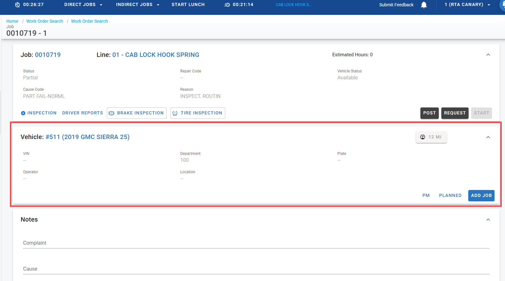
Task: Collapse the Vehicle section
Action: pyautogui.click(x=488, y=137)
